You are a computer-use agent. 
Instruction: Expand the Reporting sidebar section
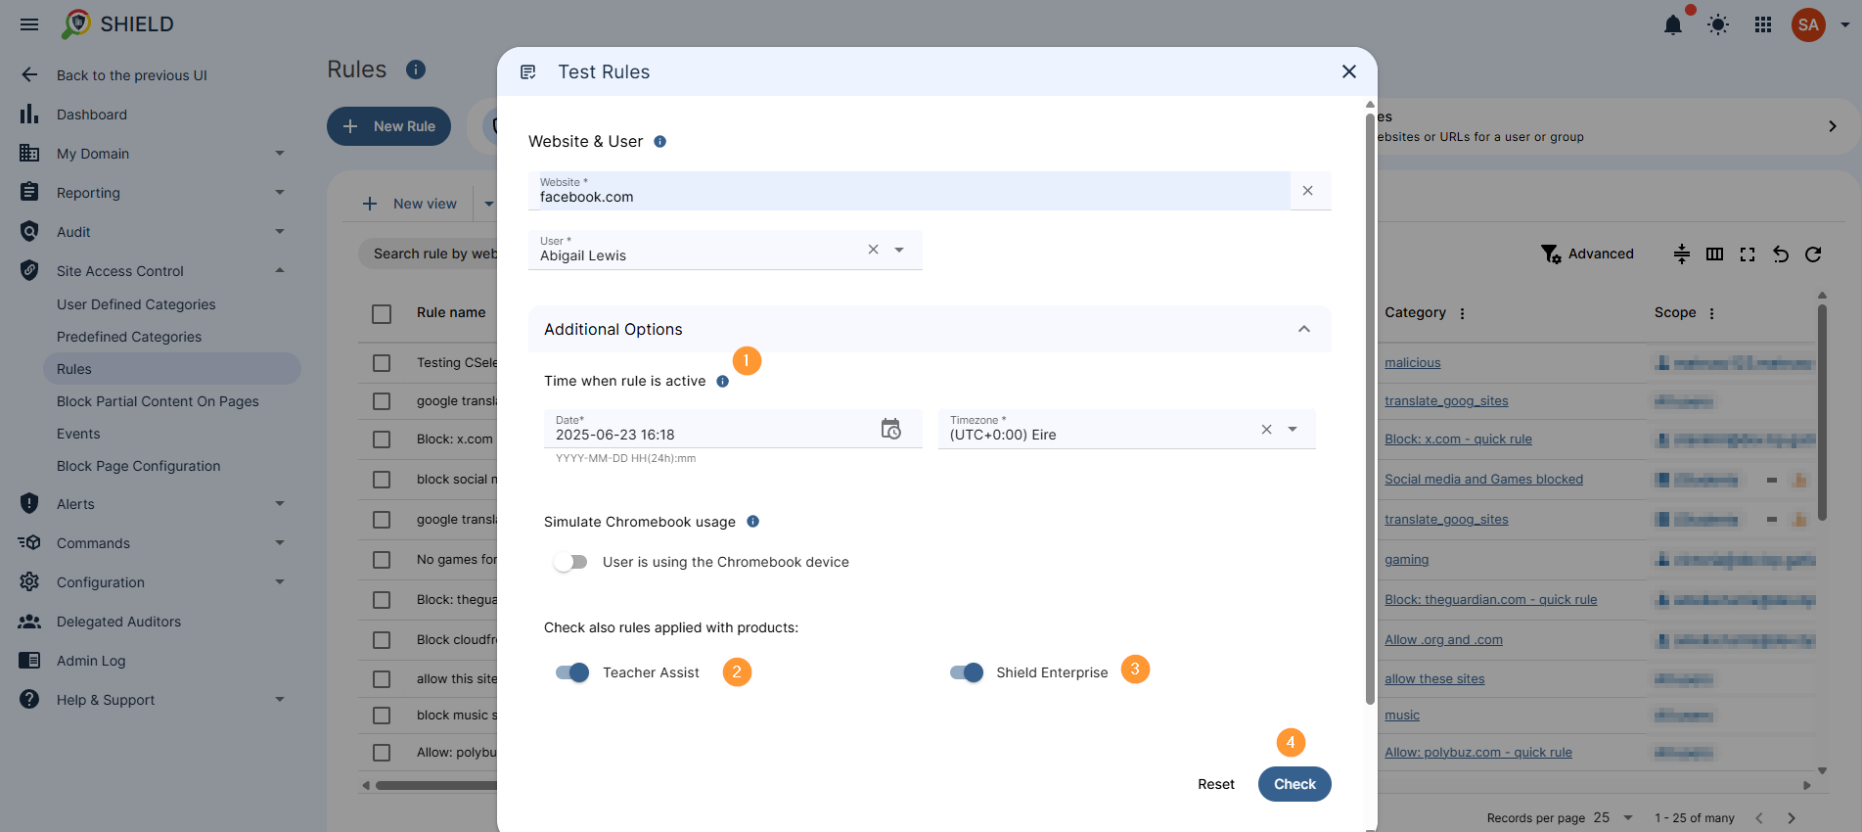280,193
